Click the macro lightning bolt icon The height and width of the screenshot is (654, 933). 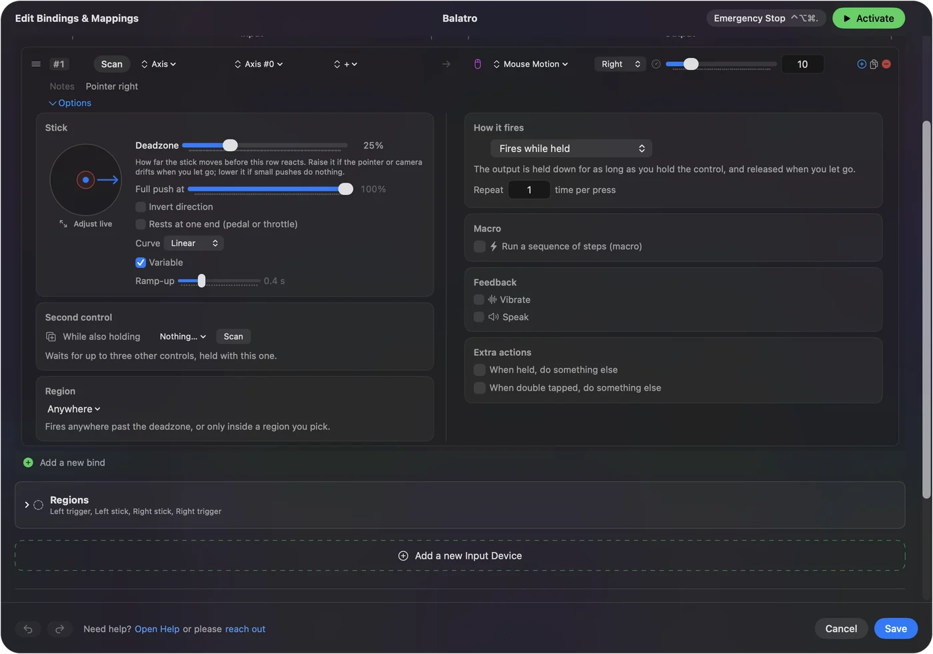coord(494,247)
